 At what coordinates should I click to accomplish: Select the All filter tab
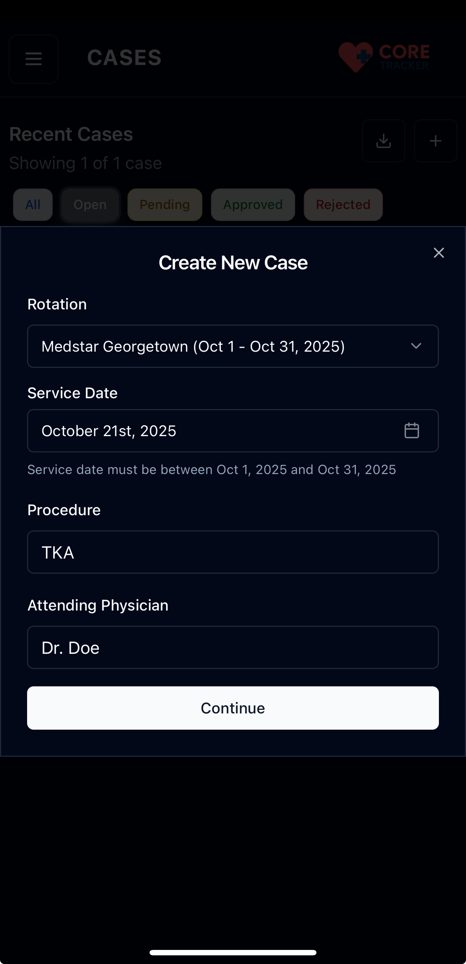(33, 205)
